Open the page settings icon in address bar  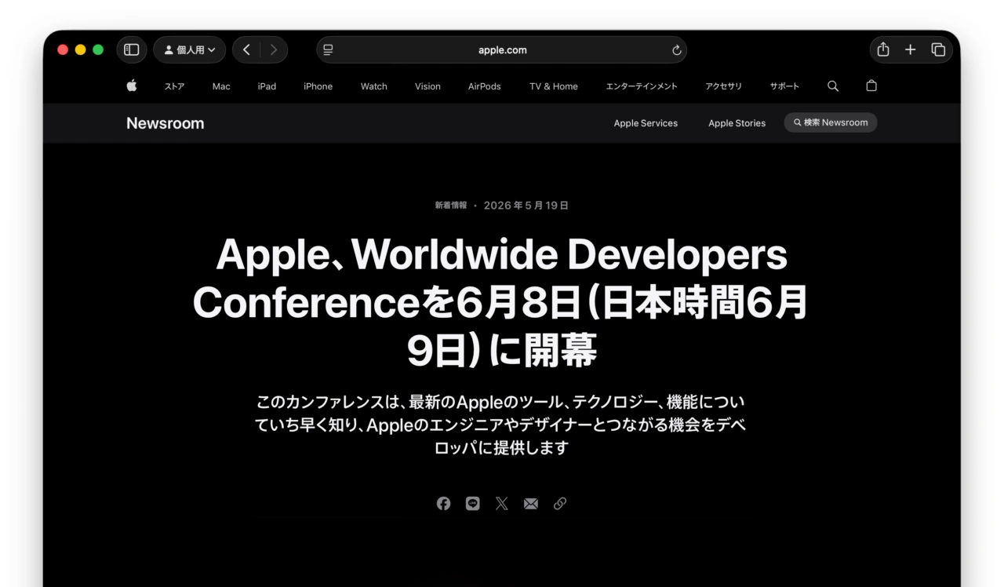coord(328,49)
